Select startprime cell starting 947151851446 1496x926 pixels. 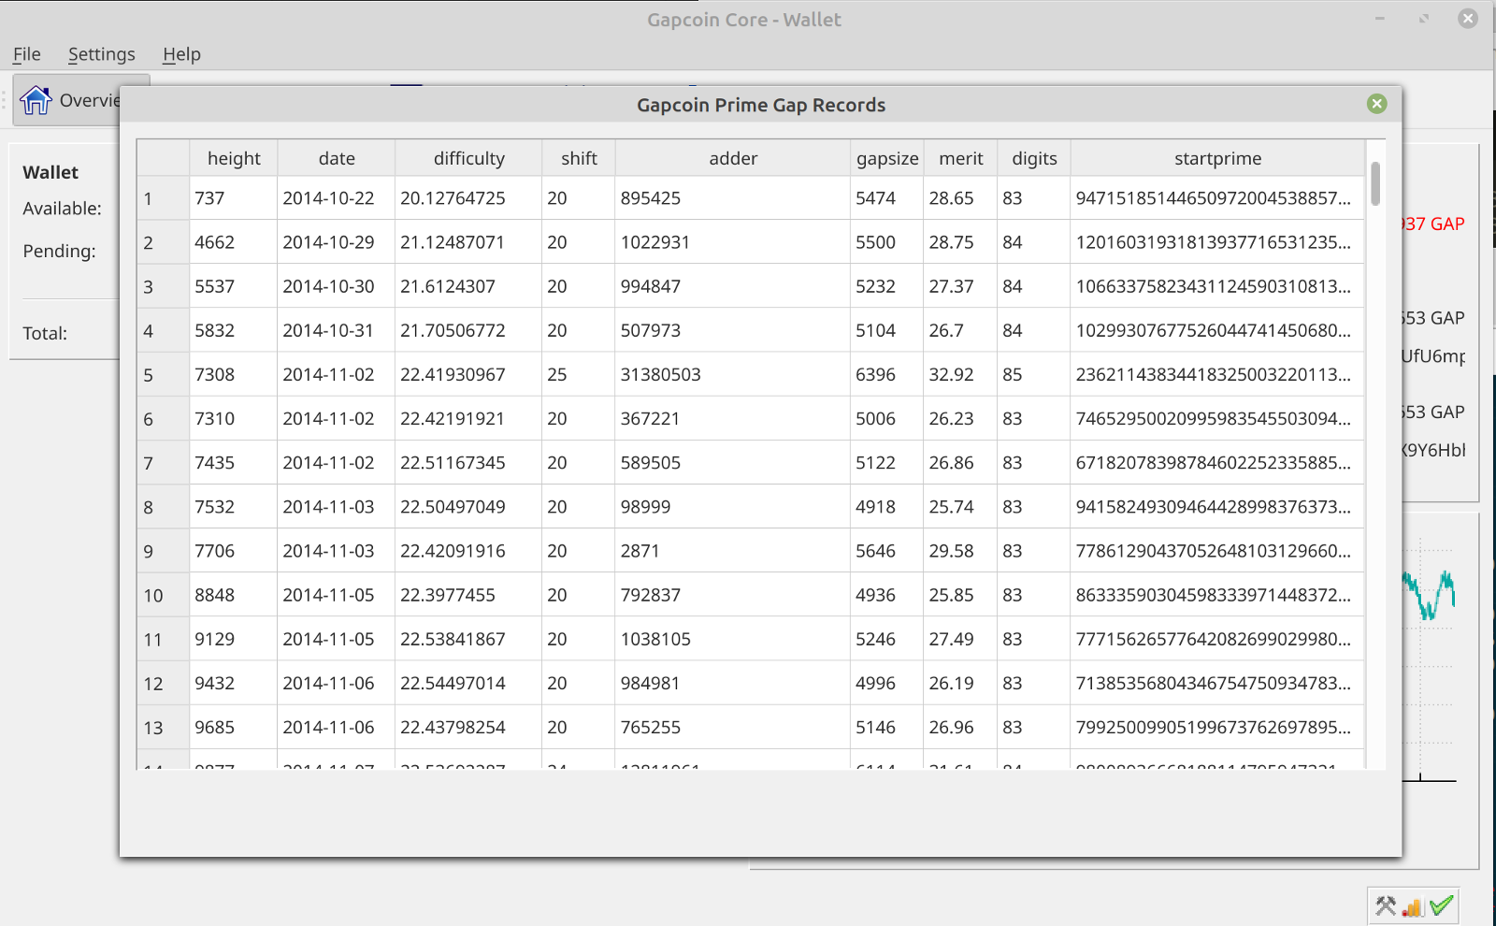[1217, 198]
